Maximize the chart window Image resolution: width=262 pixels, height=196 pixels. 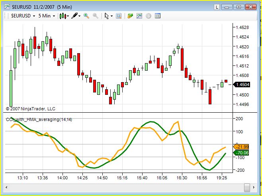[239, 7]
